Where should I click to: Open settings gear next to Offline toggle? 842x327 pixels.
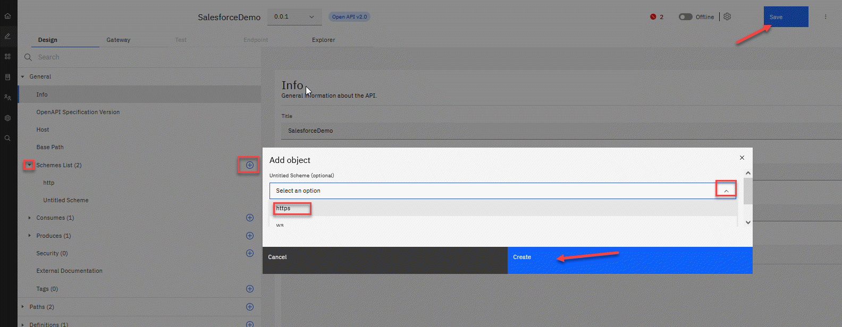pyautogui.click(x=727, y=17)
